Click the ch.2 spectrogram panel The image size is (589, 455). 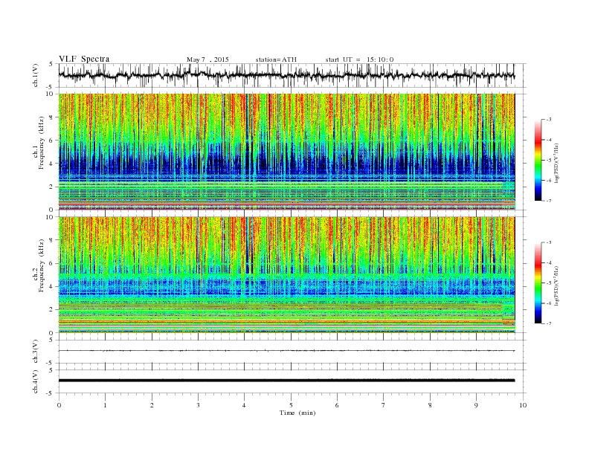click(286, 275)
